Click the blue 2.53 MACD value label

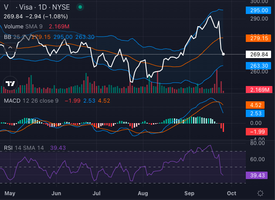(x=255, y=114)
